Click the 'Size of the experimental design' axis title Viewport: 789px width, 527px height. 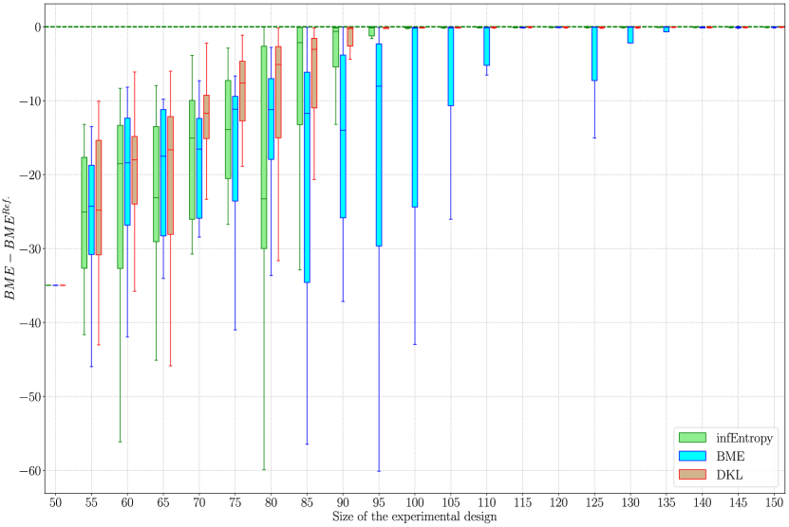[414, 517]
